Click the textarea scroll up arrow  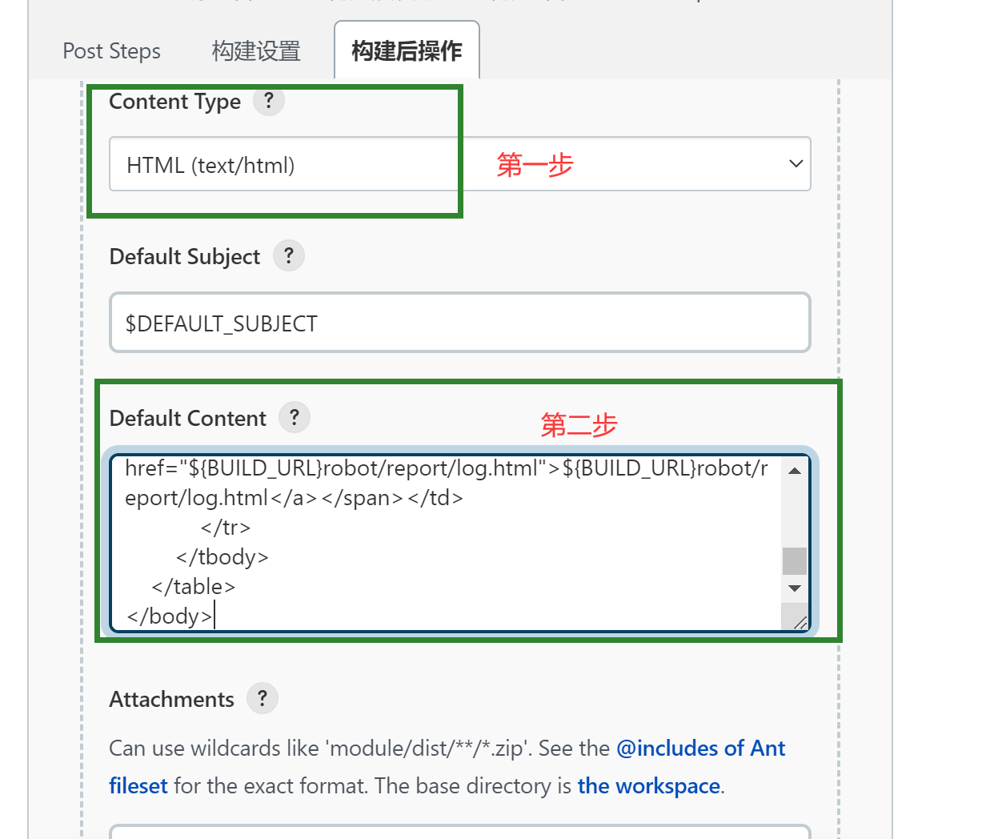(795, 471)
